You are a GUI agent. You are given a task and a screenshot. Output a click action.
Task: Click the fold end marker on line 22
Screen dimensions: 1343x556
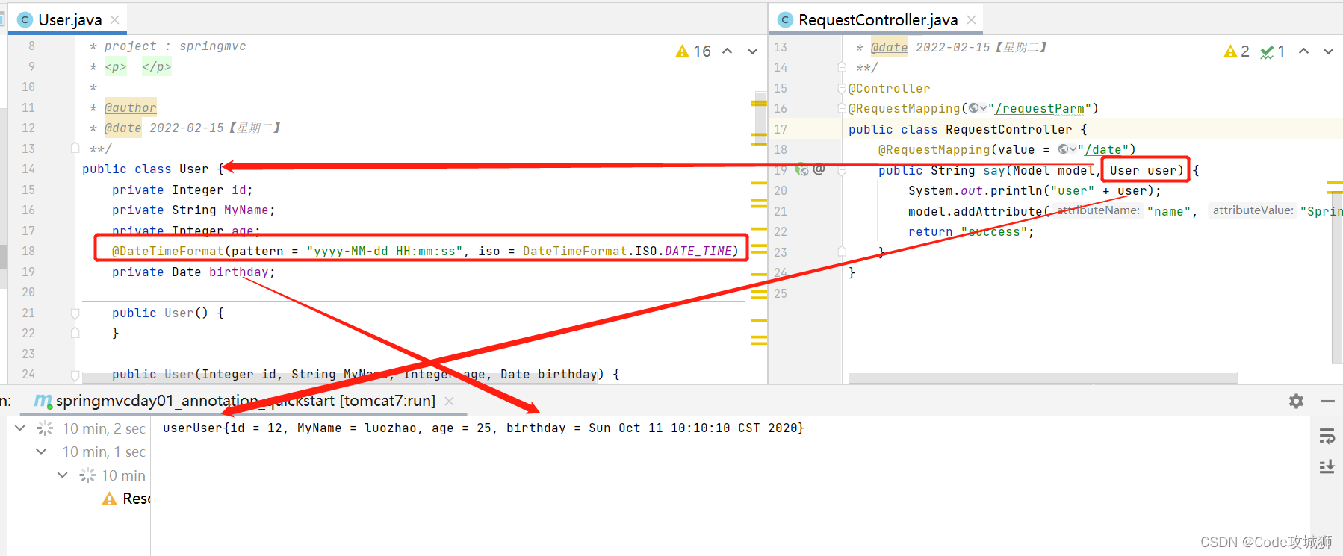pyautogui.click(x=75, y=333)
